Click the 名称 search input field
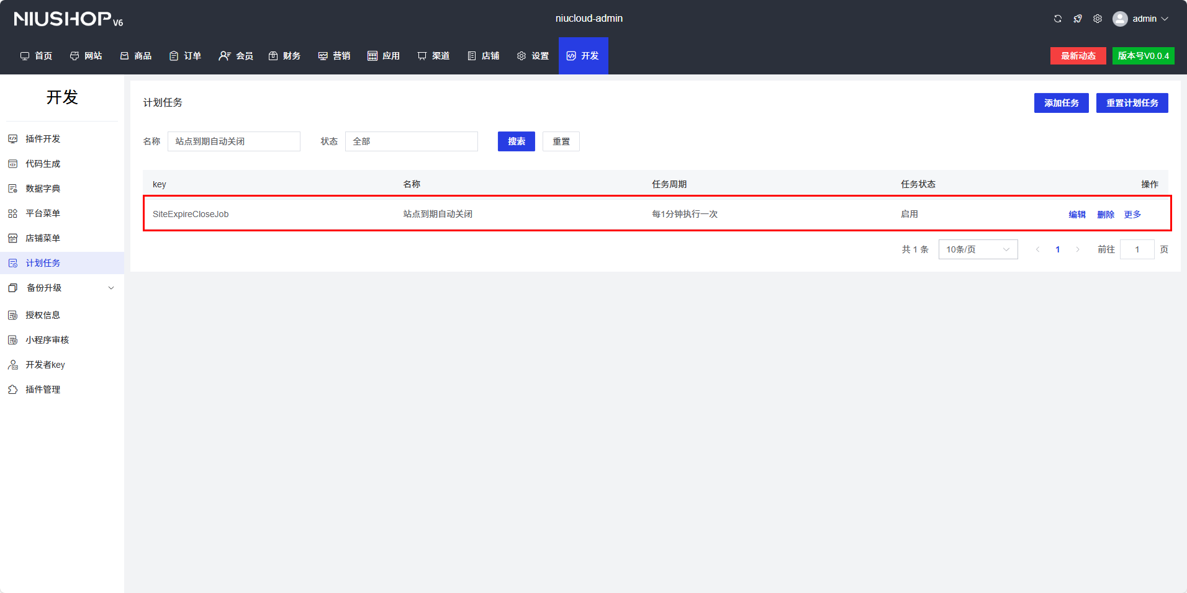1187x593 pixels. (233, 141)
